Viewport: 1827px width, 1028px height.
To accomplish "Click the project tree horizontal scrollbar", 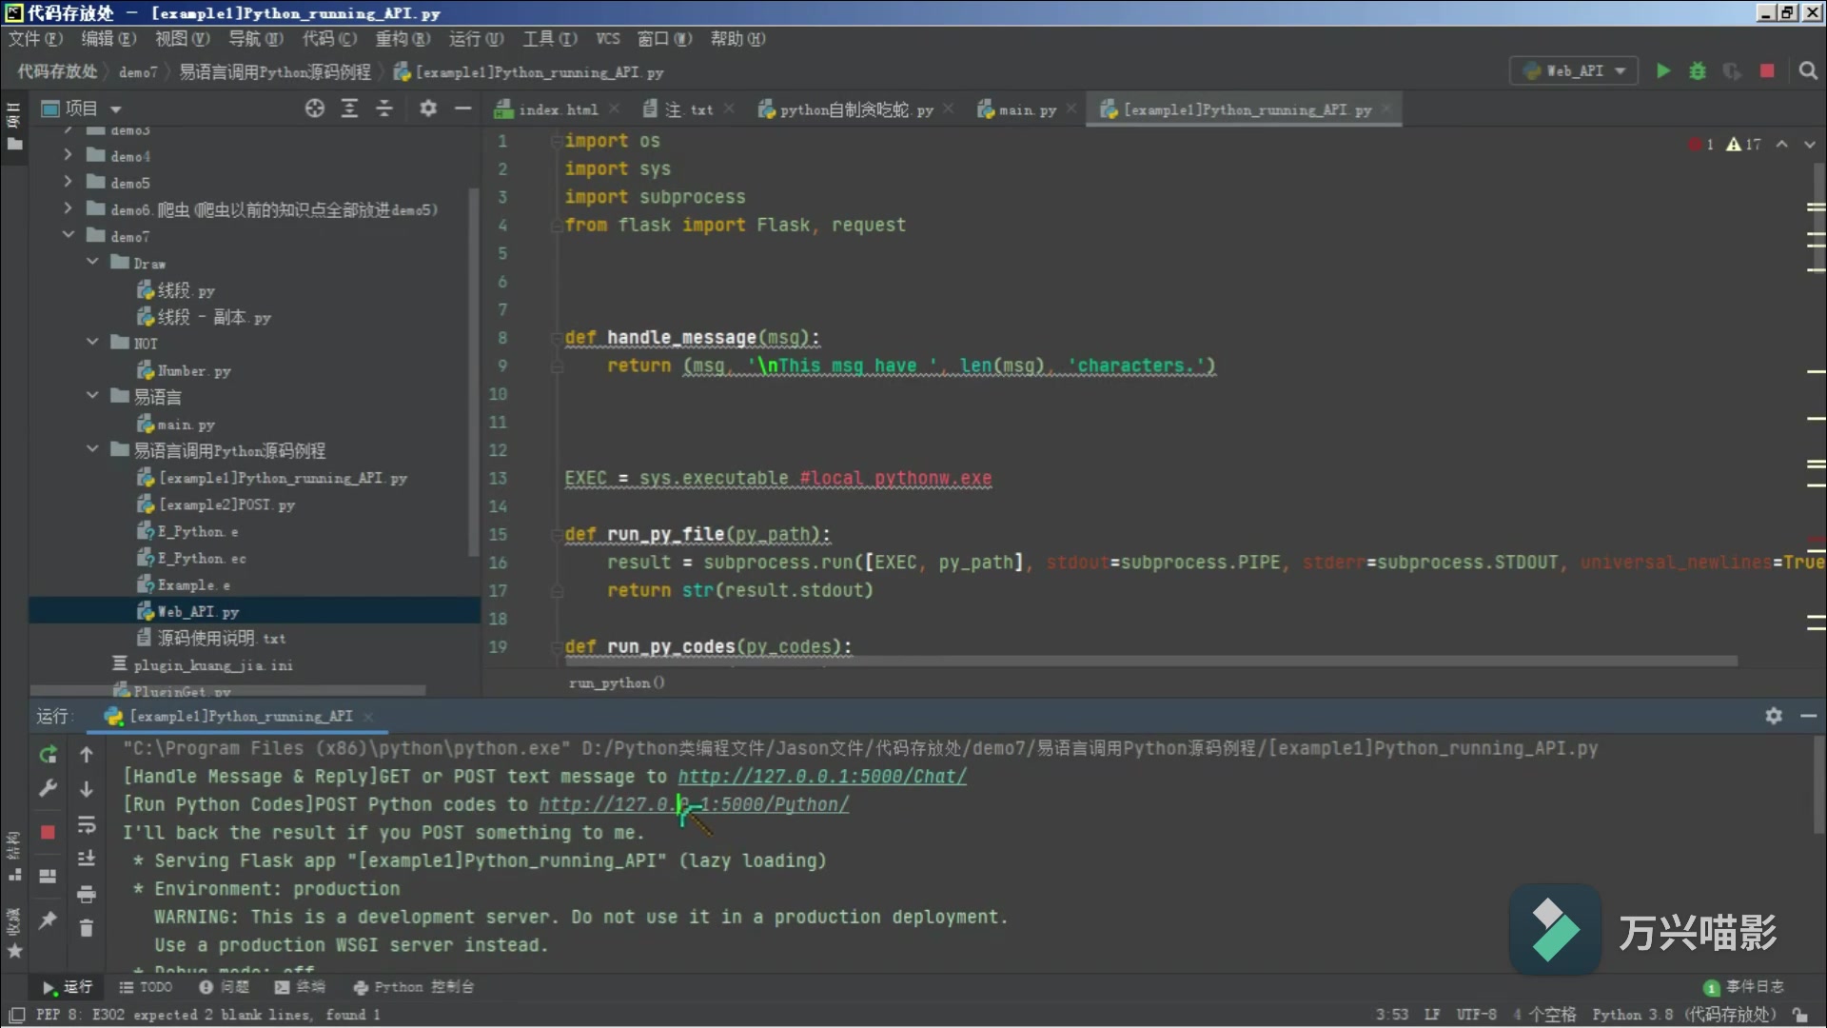I will [228, 691].
